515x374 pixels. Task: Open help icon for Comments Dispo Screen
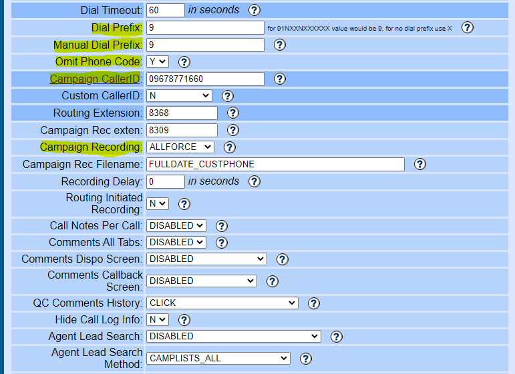[282, 259]
